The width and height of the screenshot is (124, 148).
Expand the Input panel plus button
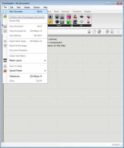tap(71, 25)
